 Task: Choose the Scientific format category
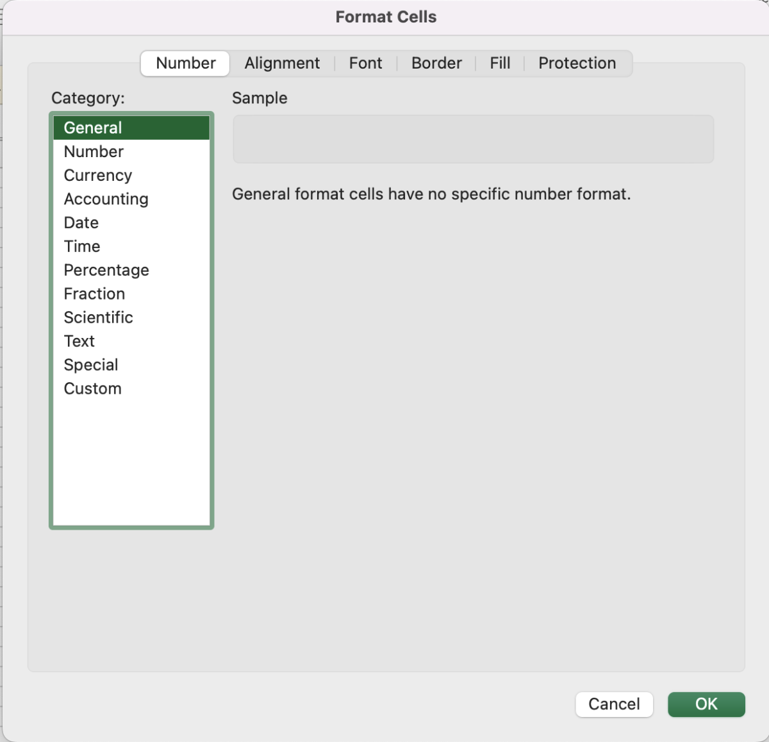click(98, 317)
